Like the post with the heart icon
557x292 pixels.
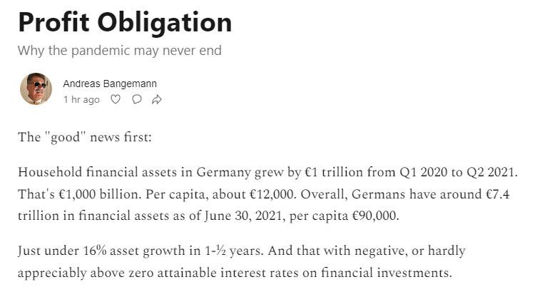click(x=116, y=99)
